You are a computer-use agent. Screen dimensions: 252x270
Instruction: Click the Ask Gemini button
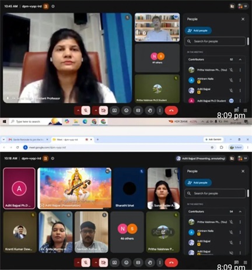click(213, 140)
